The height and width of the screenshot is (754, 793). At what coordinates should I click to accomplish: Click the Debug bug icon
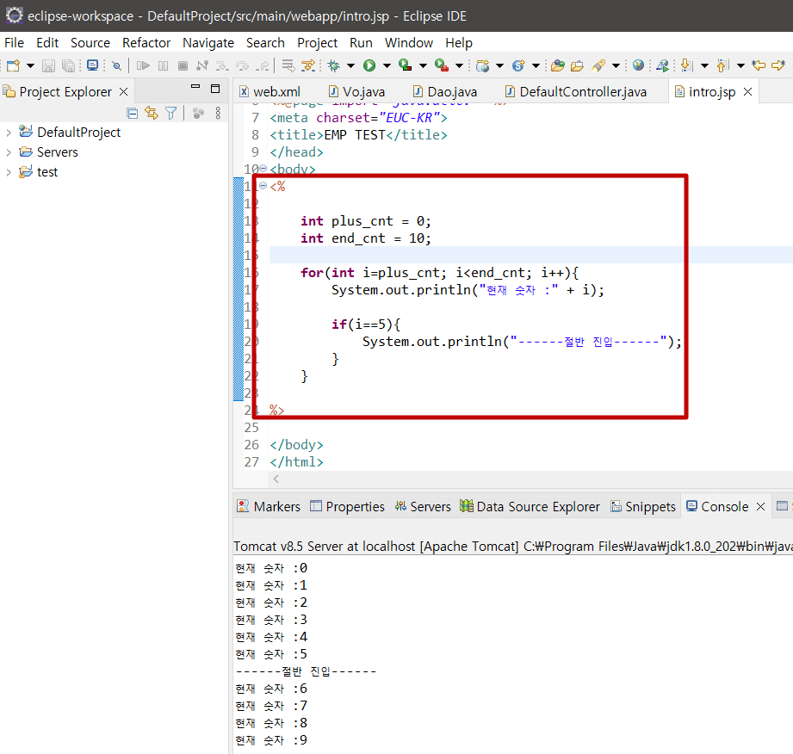[334, 65]
